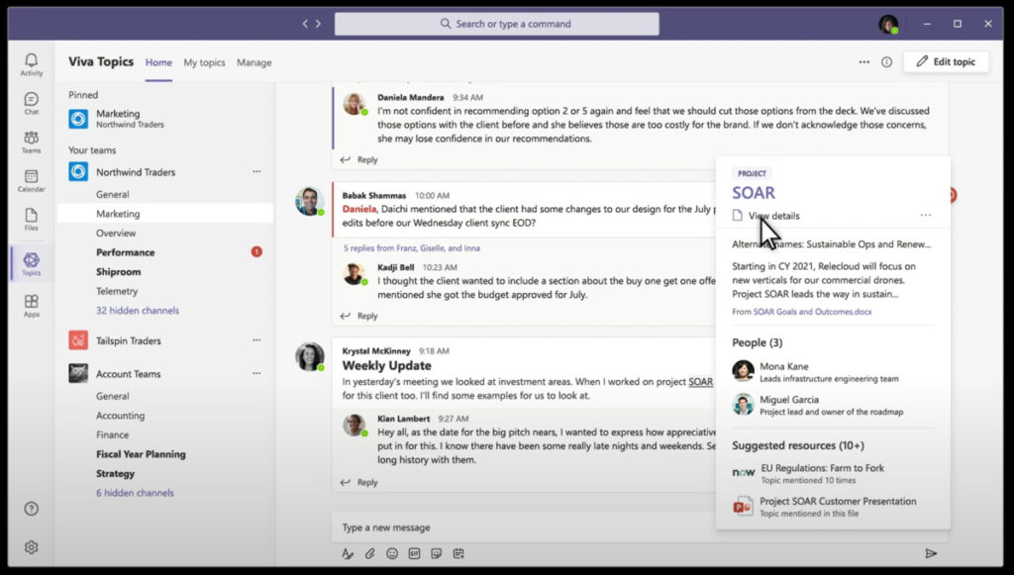Switch to the My topics tab

click(204, 62)
